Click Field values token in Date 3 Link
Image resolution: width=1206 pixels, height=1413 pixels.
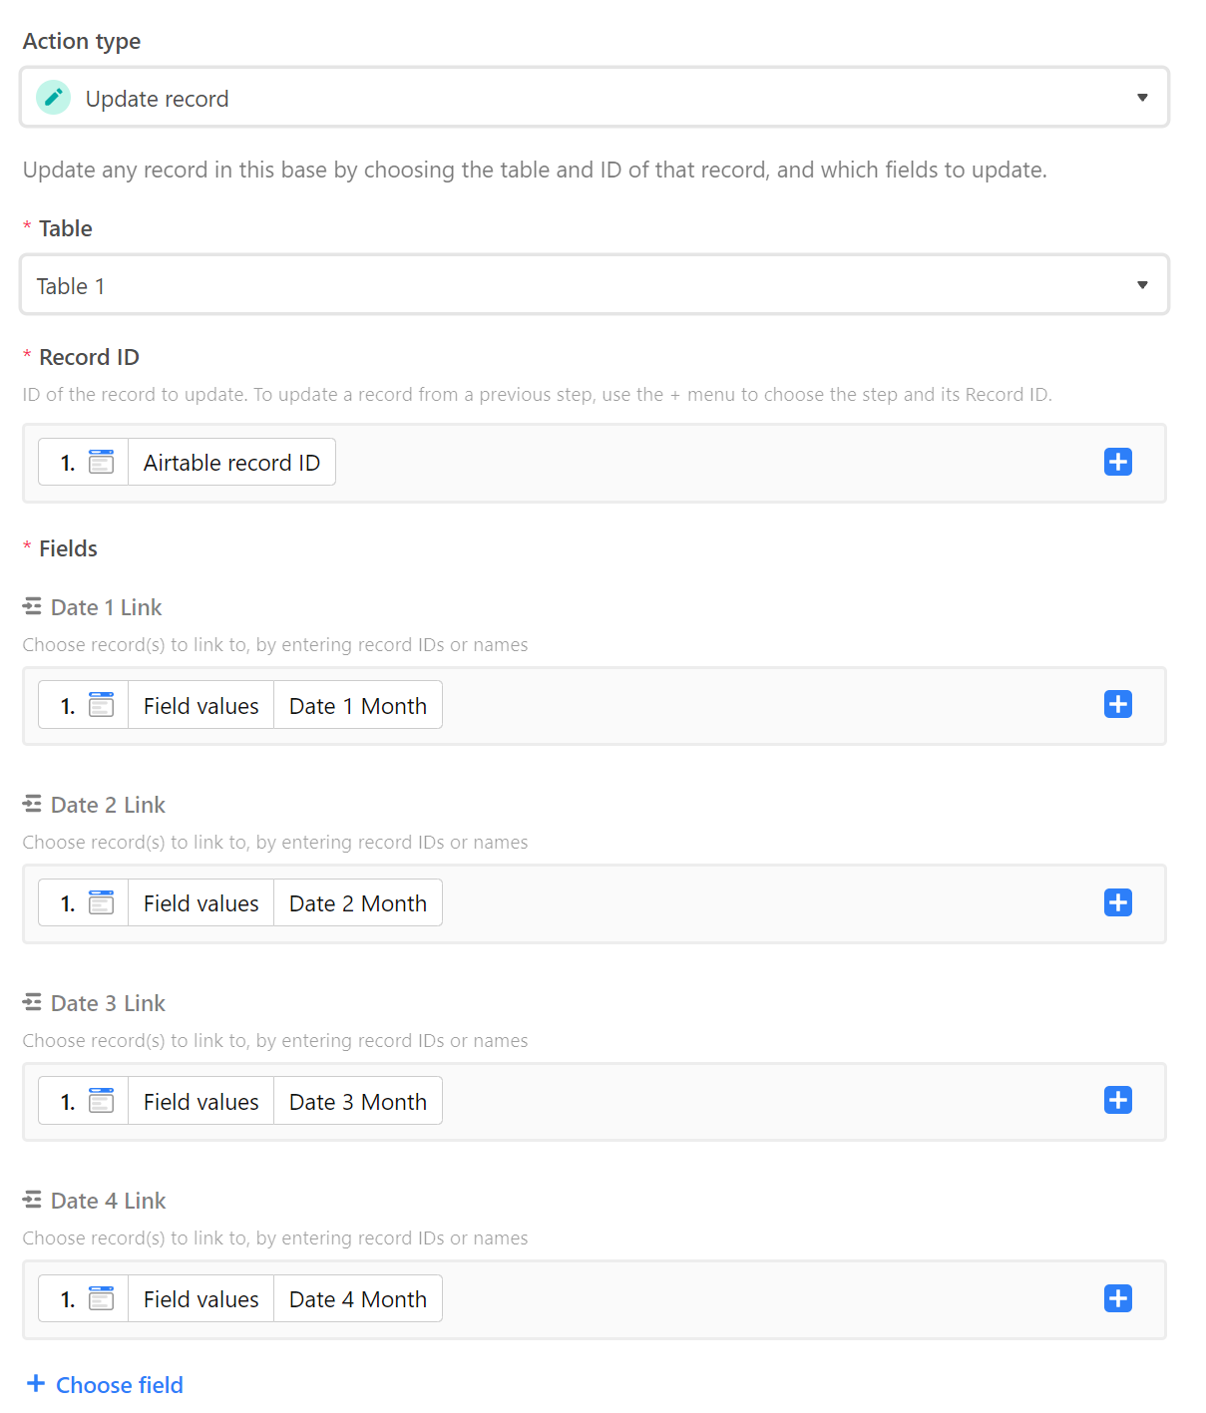(201, 1102)
